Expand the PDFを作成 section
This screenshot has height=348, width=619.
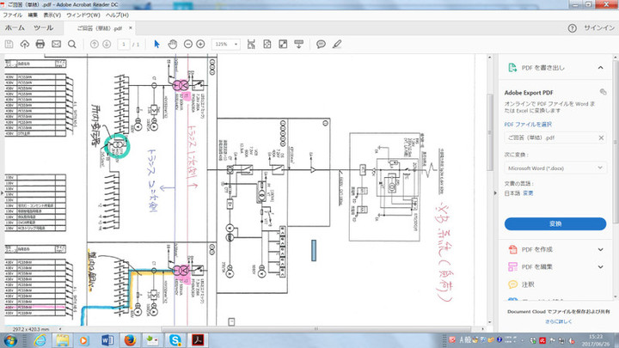coord(601,250)
